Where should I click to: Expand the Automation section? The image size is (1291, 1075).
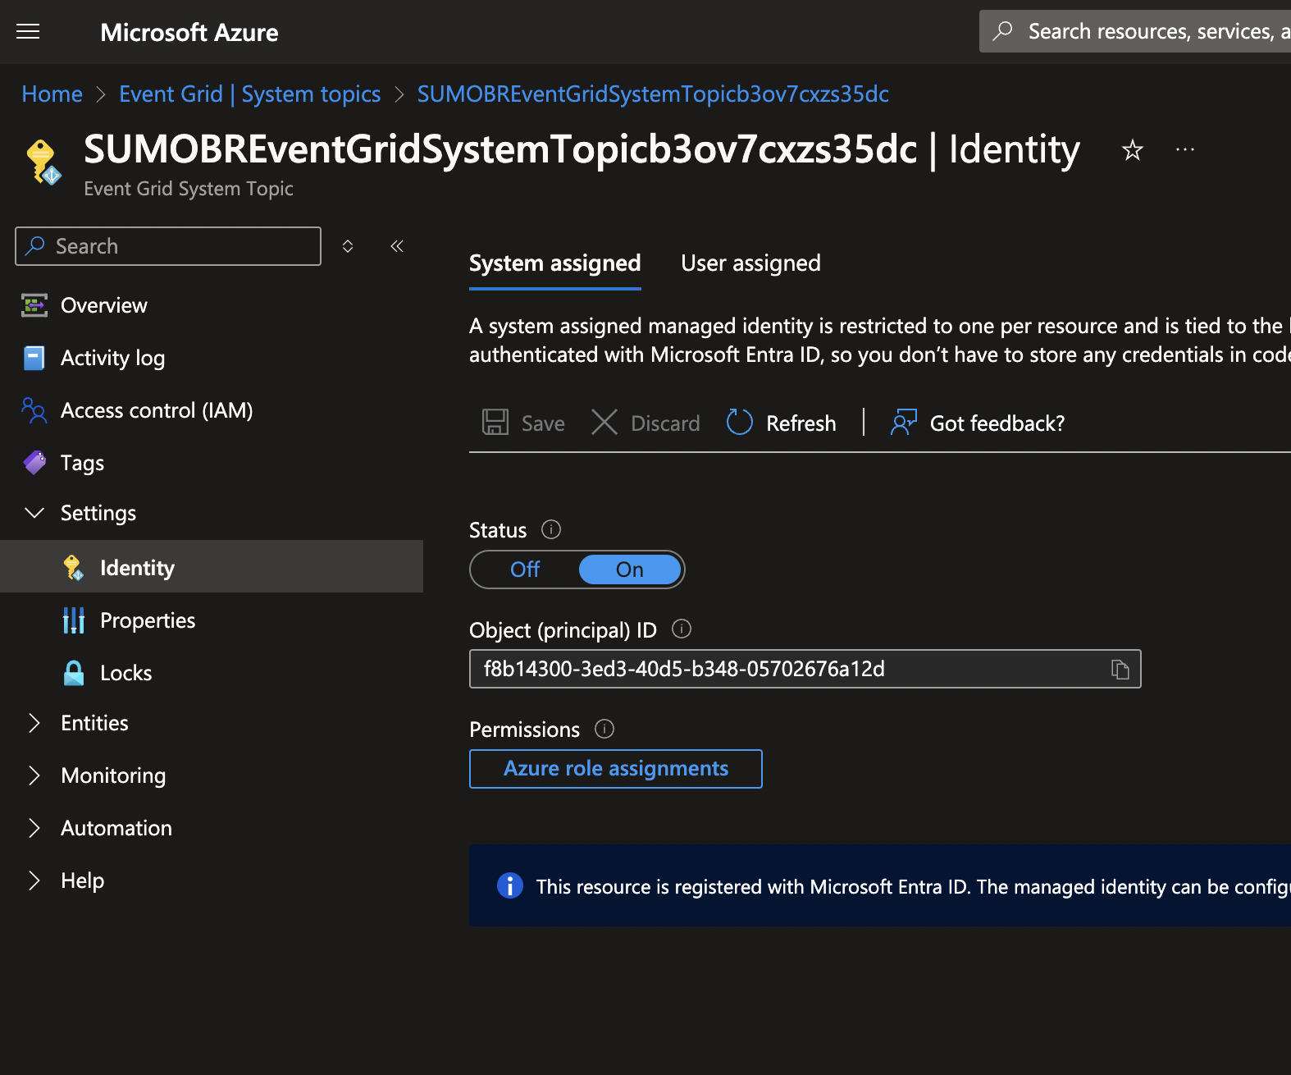click(34, 828)
